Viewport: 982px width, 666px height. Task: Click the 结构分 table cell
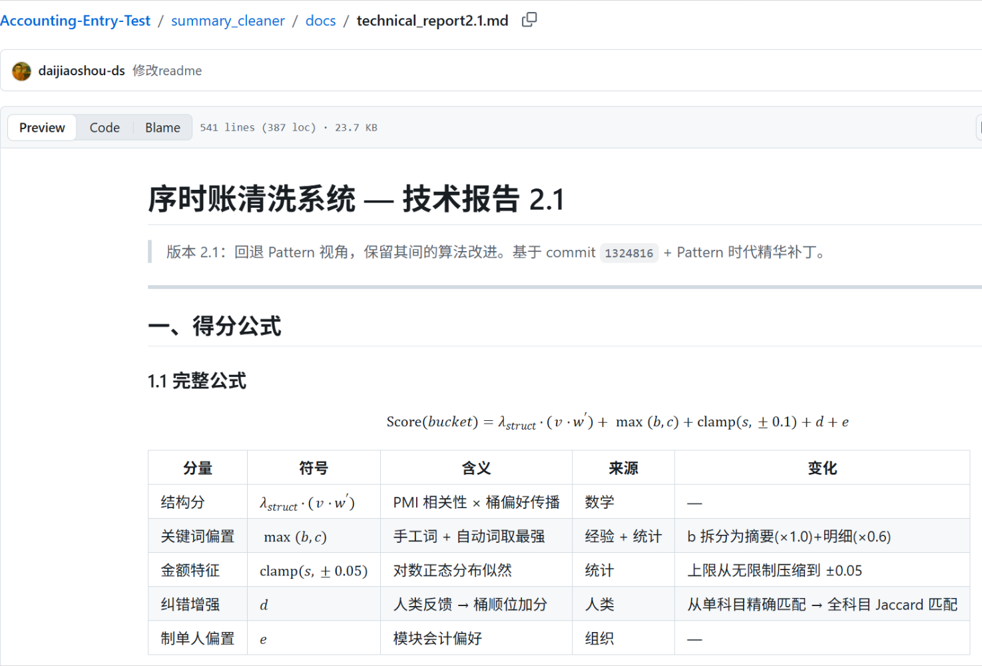click(198, 502)
